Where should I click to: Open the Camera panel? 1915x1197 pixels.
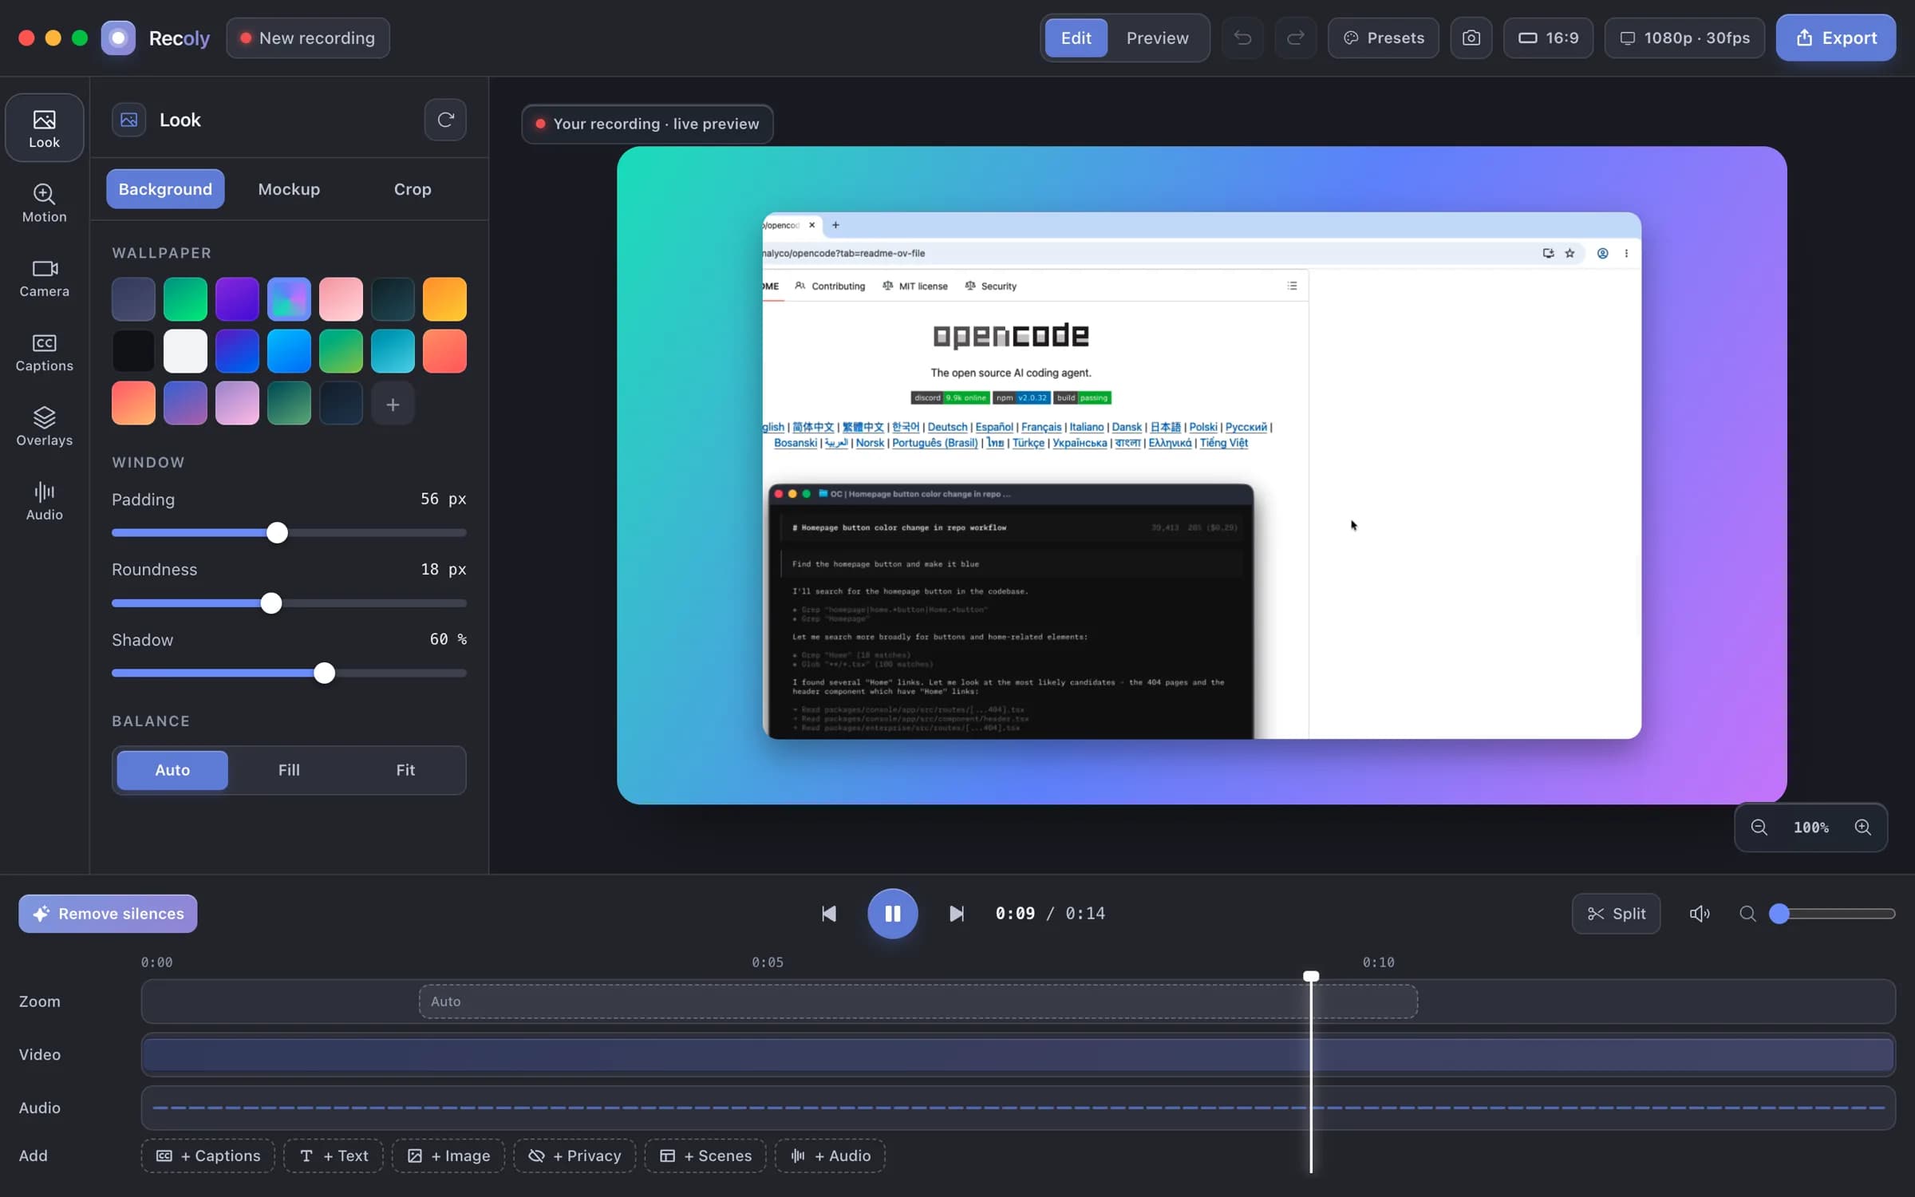(45, 278)
